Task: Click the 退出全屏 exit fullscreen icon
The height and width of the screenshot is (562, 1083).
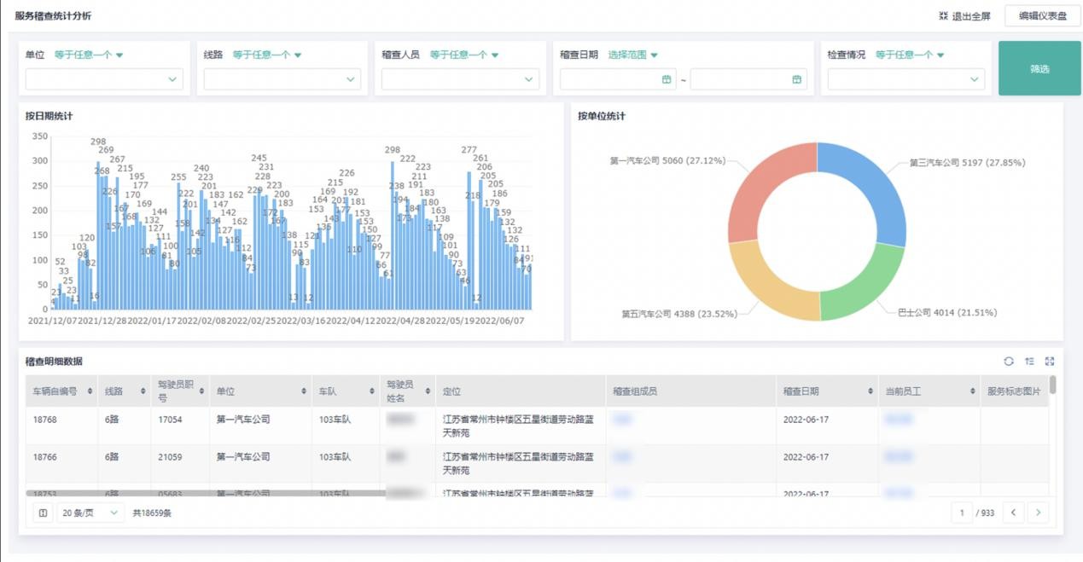Action: point(944,16)
